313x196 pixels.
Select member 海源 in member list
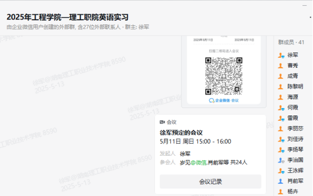293,97
